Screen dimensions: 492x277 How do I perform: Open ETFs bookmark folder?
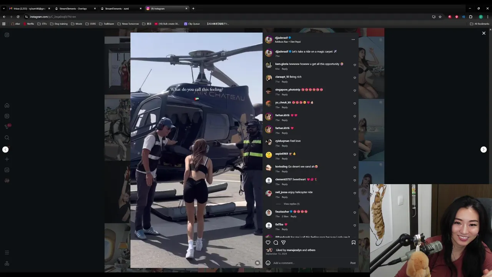coord(42,24)
